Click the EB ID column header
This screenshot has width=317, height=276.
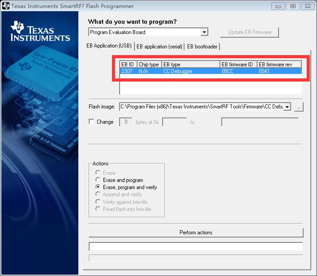(129, 65)
